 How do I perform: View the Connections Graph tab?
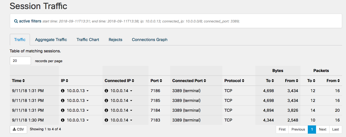150,40
